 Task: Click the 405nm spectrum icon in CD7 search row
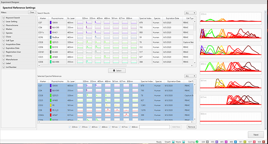tap(98, 22)
